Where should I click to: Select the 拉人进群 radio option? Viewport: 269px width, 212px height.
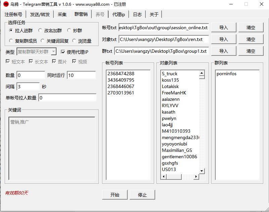[x=11, y=30]
